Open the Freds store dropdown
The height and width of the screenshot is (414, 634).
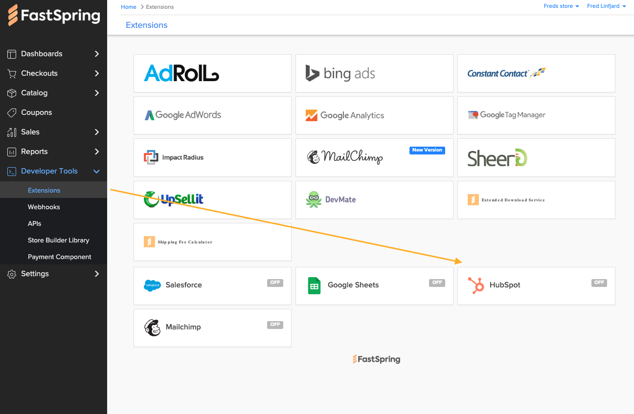coord(561,6)
